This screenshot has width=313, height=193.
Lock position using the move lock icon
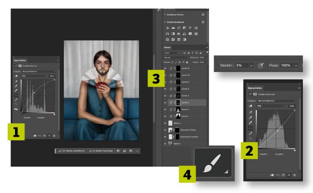[x=179, y=62]
